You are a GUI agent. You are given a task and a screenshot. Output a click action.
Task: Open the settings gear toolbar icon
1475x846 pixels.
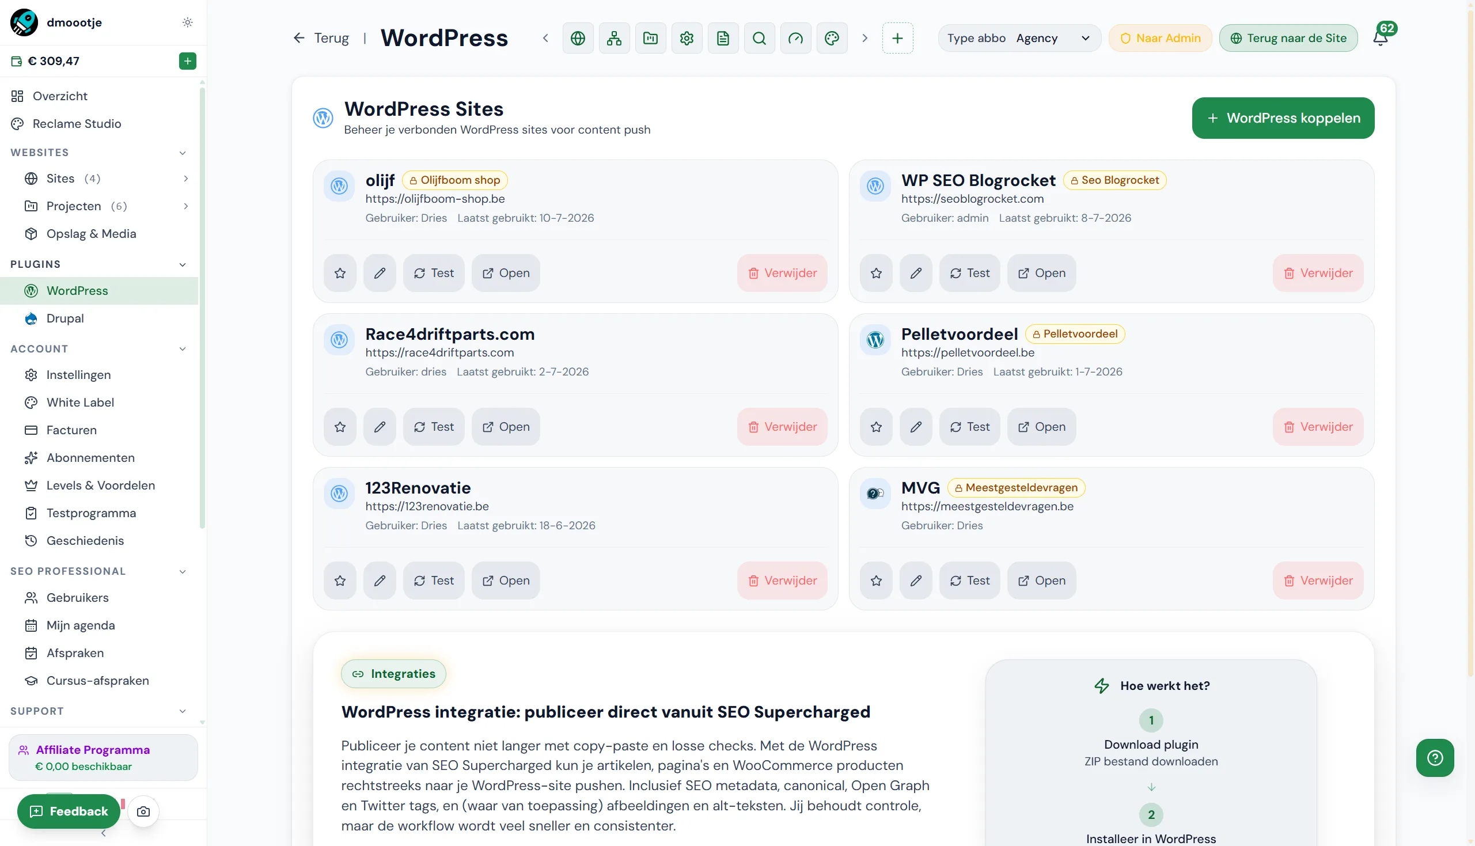tap(687, 39)
